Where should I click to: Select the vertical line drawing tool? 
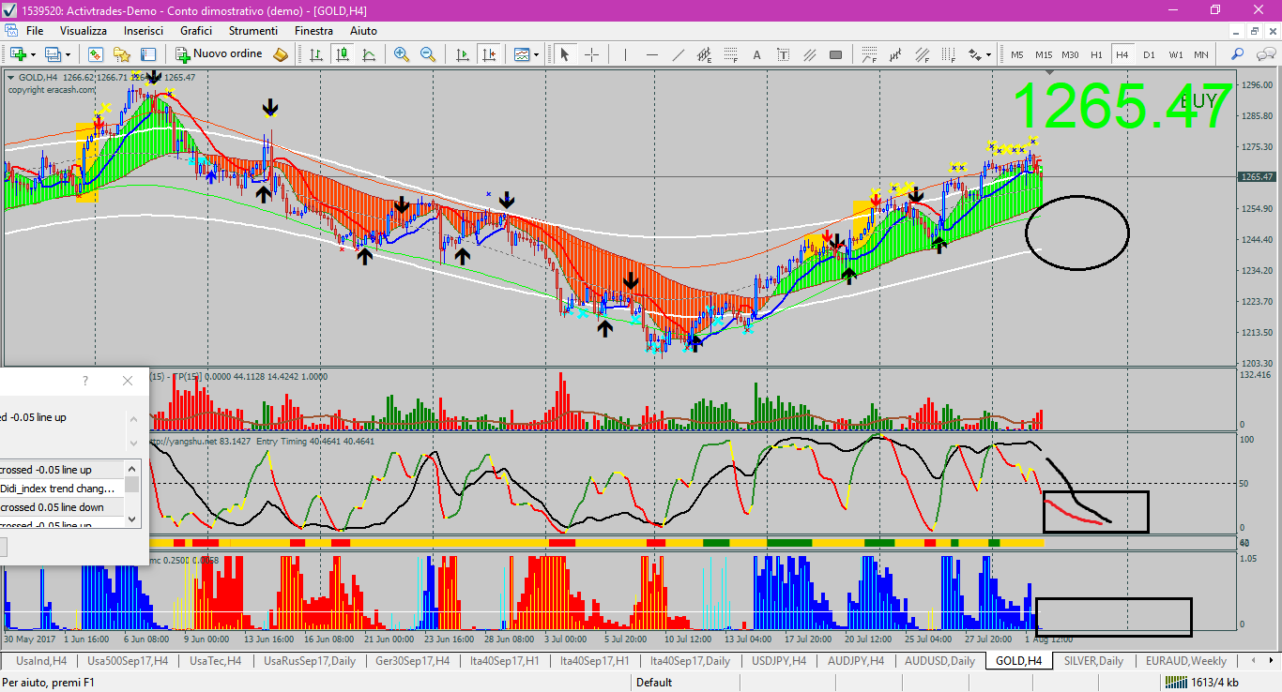pyautogui.click(x=625, y=54)
